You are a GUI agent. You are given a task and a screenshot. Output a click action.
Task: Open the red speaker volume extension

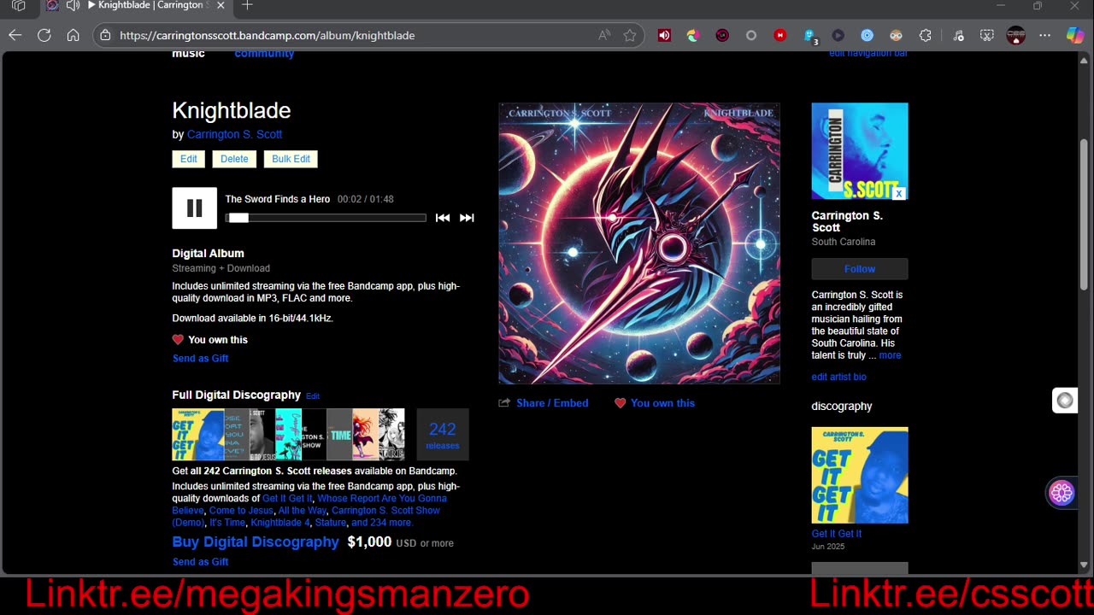[x=664, y=35]
